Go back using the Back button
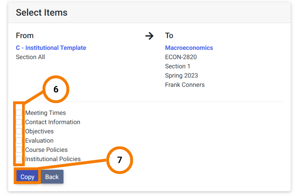Viewport: 303px width, 195px height. pos(52,177)
